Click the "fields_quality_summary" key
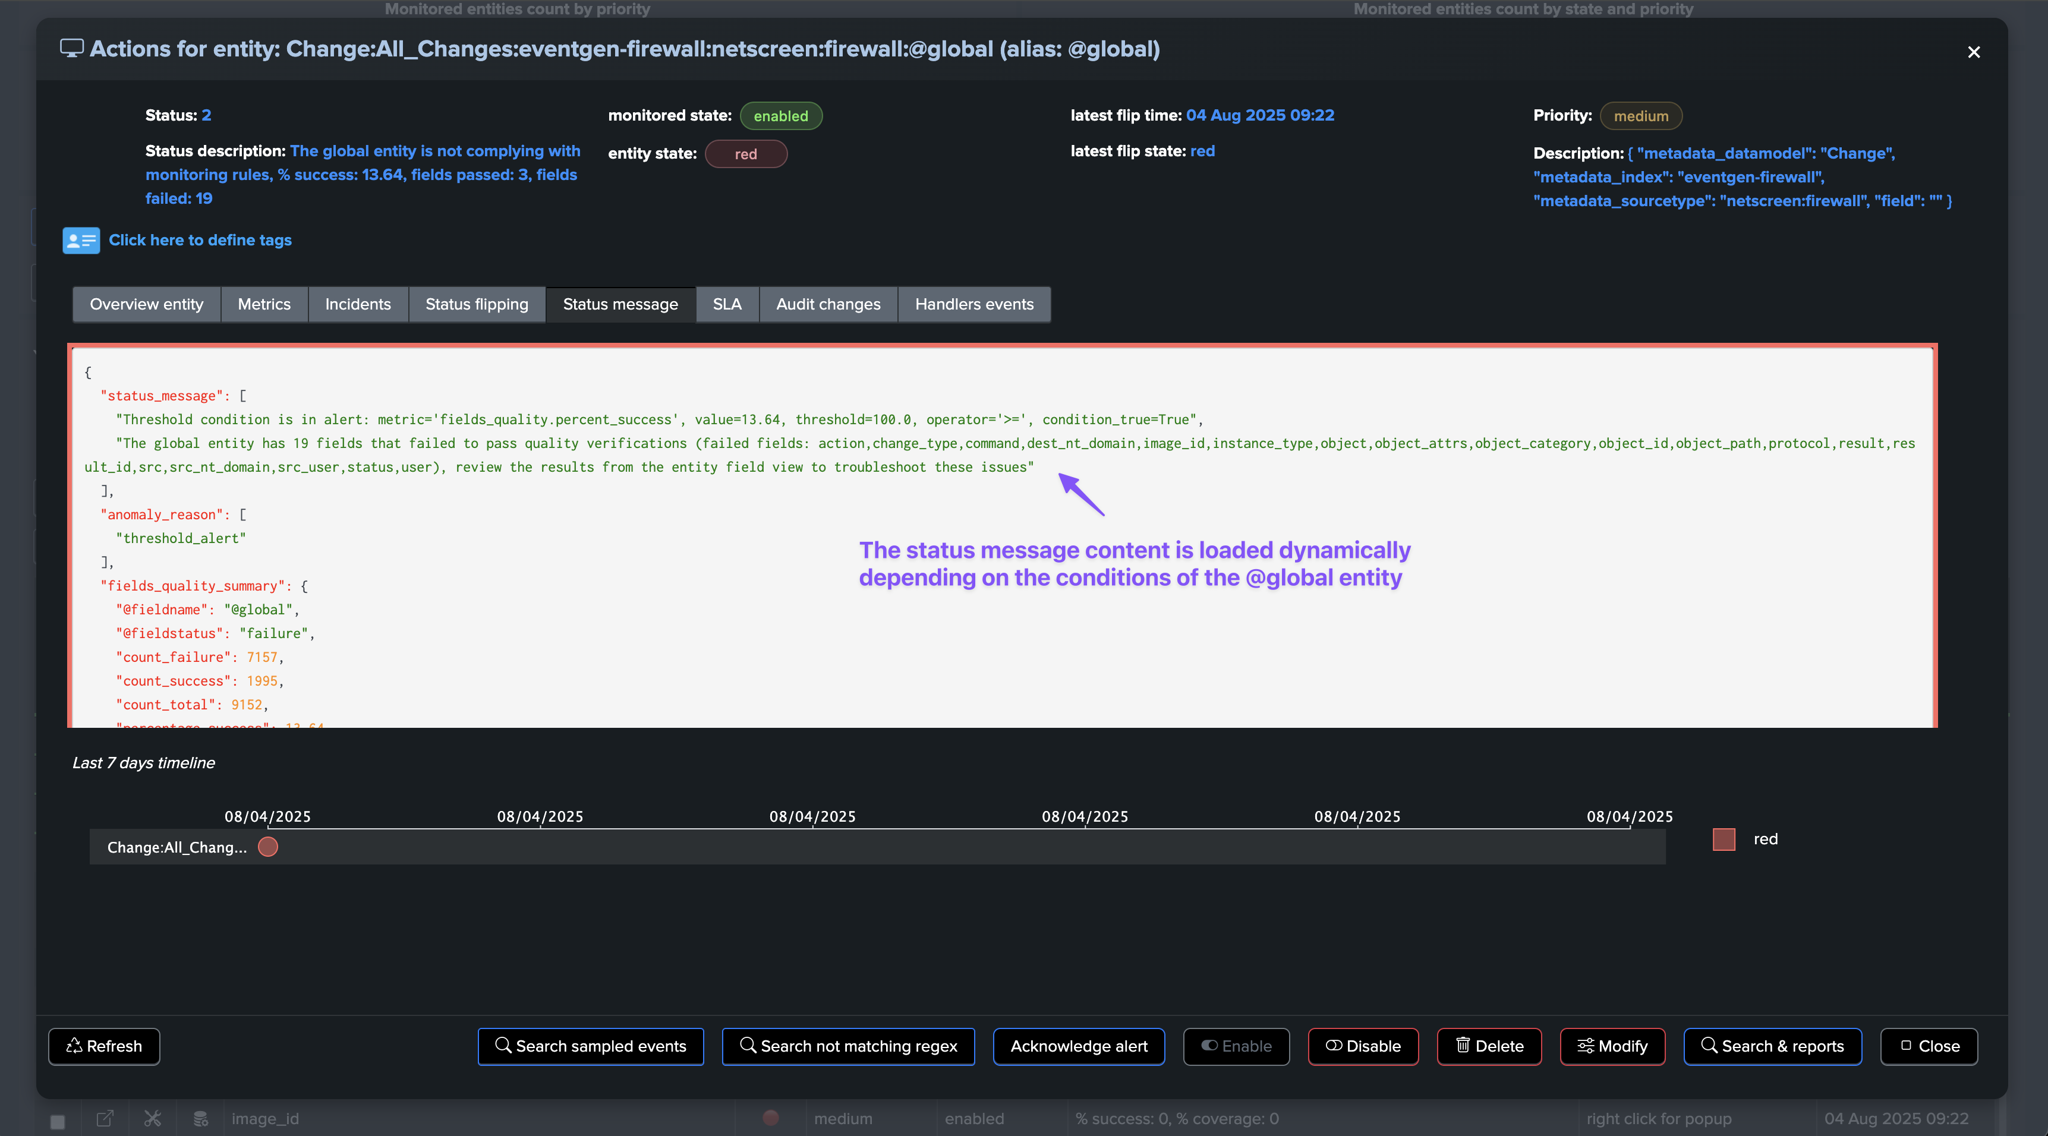Screen dimensions: 2048x1136 pos(193,586)
